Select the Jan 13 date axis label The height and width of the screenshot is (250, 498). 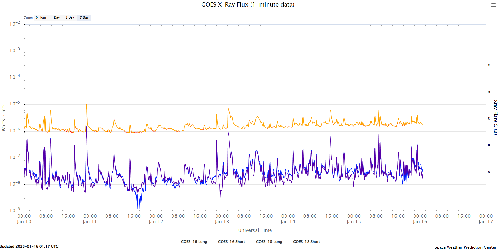pyautogui.click(x=222, y=222)
